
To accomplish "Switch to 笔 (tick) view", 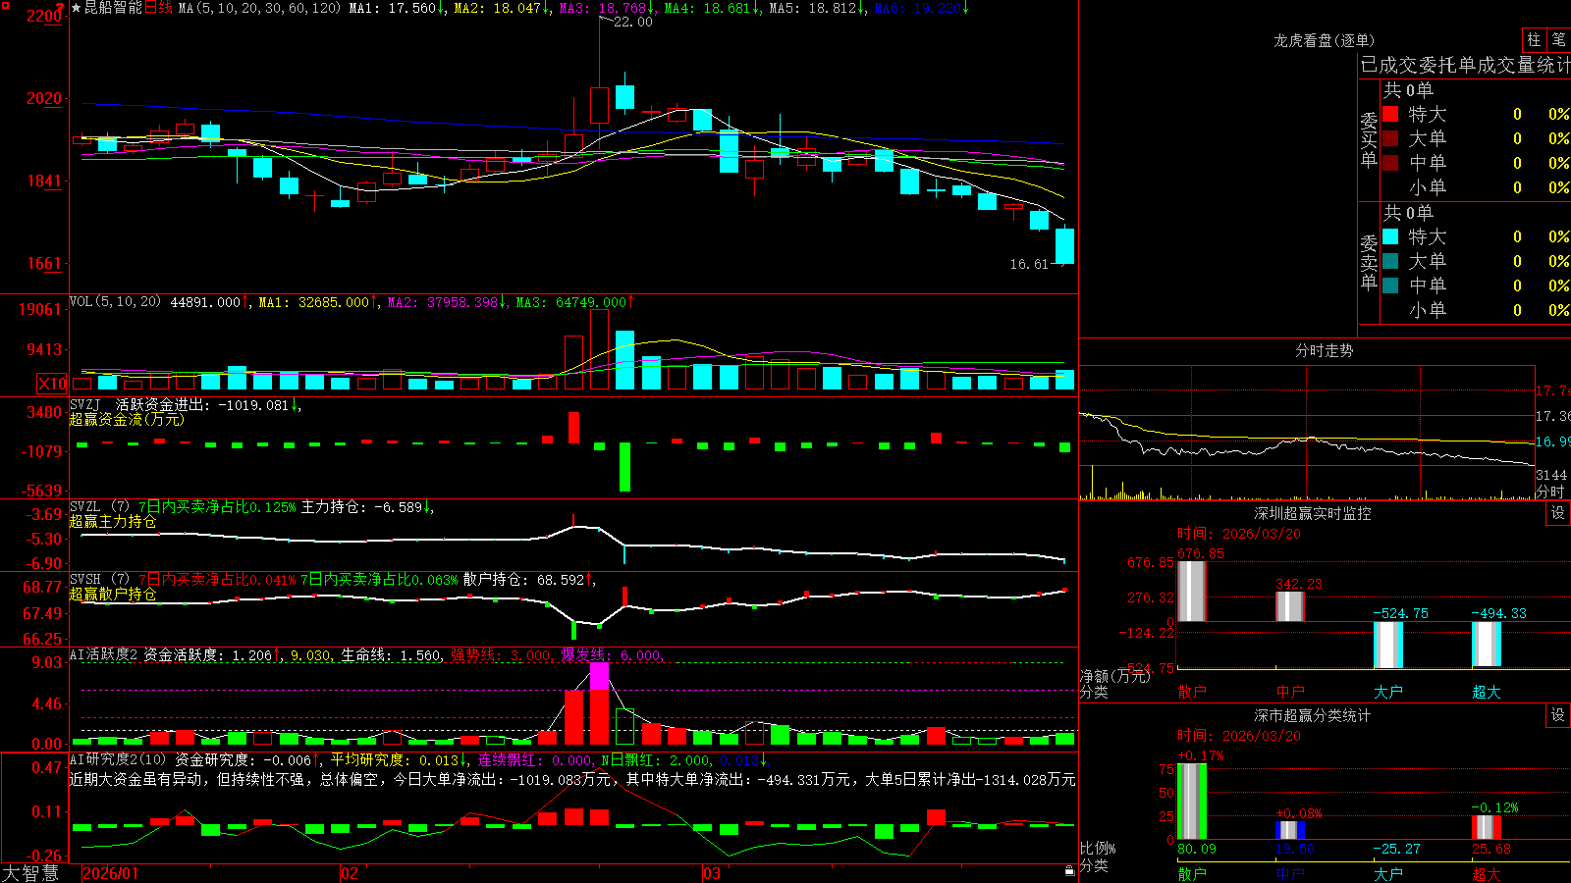I will [x=1558, y=39].
